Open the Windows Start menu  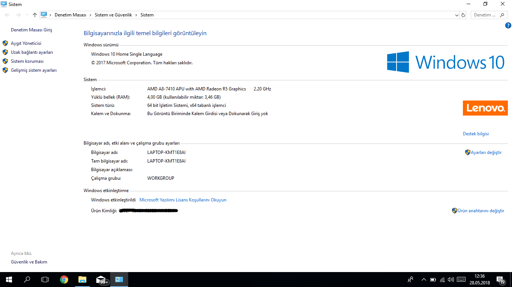pyautogui.click(x=9, y=280)
